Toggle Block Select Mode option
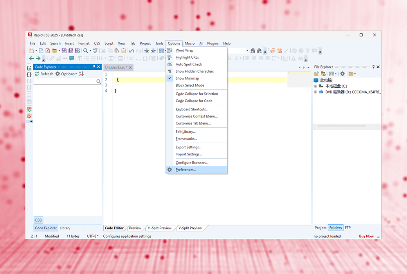This screenshot has width=407, height=274. tap(196, 85)
